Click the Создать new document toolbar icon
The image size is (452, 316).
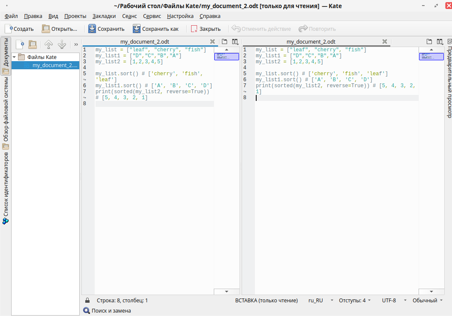[9, 29]
